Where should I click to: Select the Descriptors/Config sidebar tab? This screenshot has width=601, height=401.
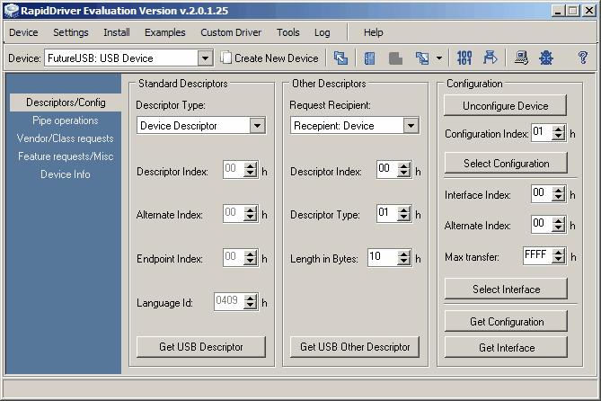tap(66, 102)
